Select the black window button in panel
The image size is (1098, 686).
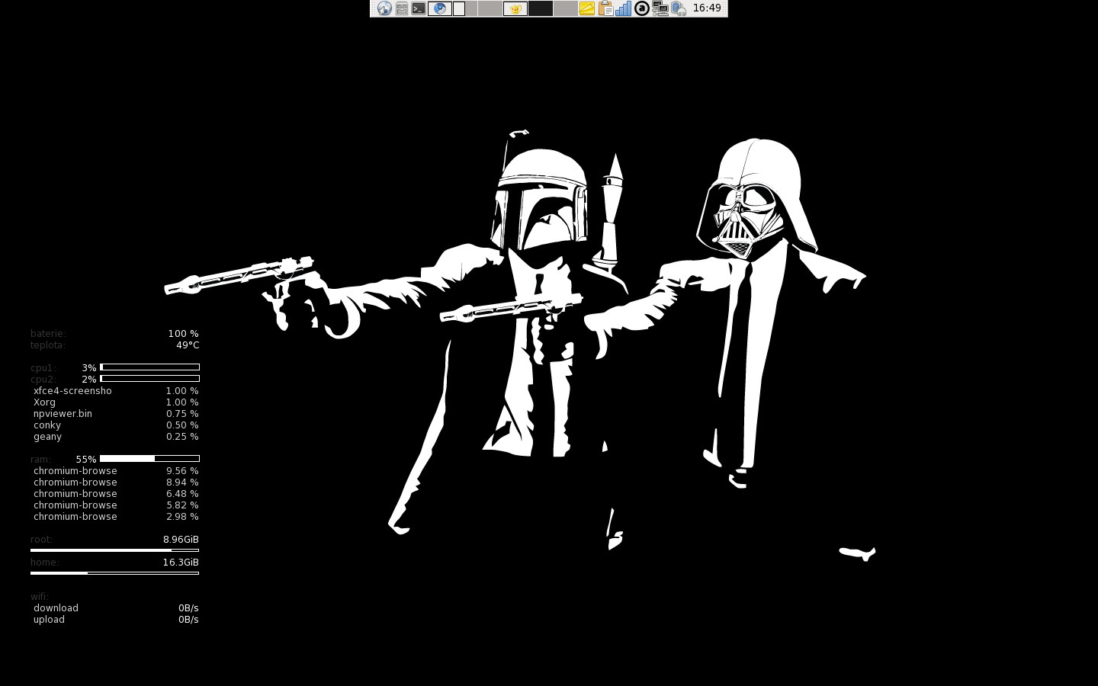tap(541, 8)
